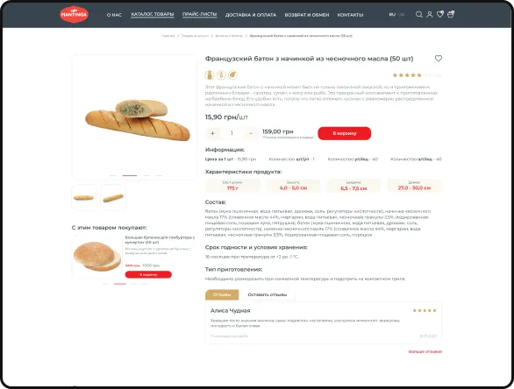Open the Каталог товары menu

pos(153,14)
